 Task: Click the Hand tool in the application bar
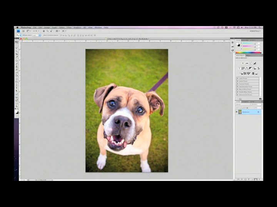[43, 31]
